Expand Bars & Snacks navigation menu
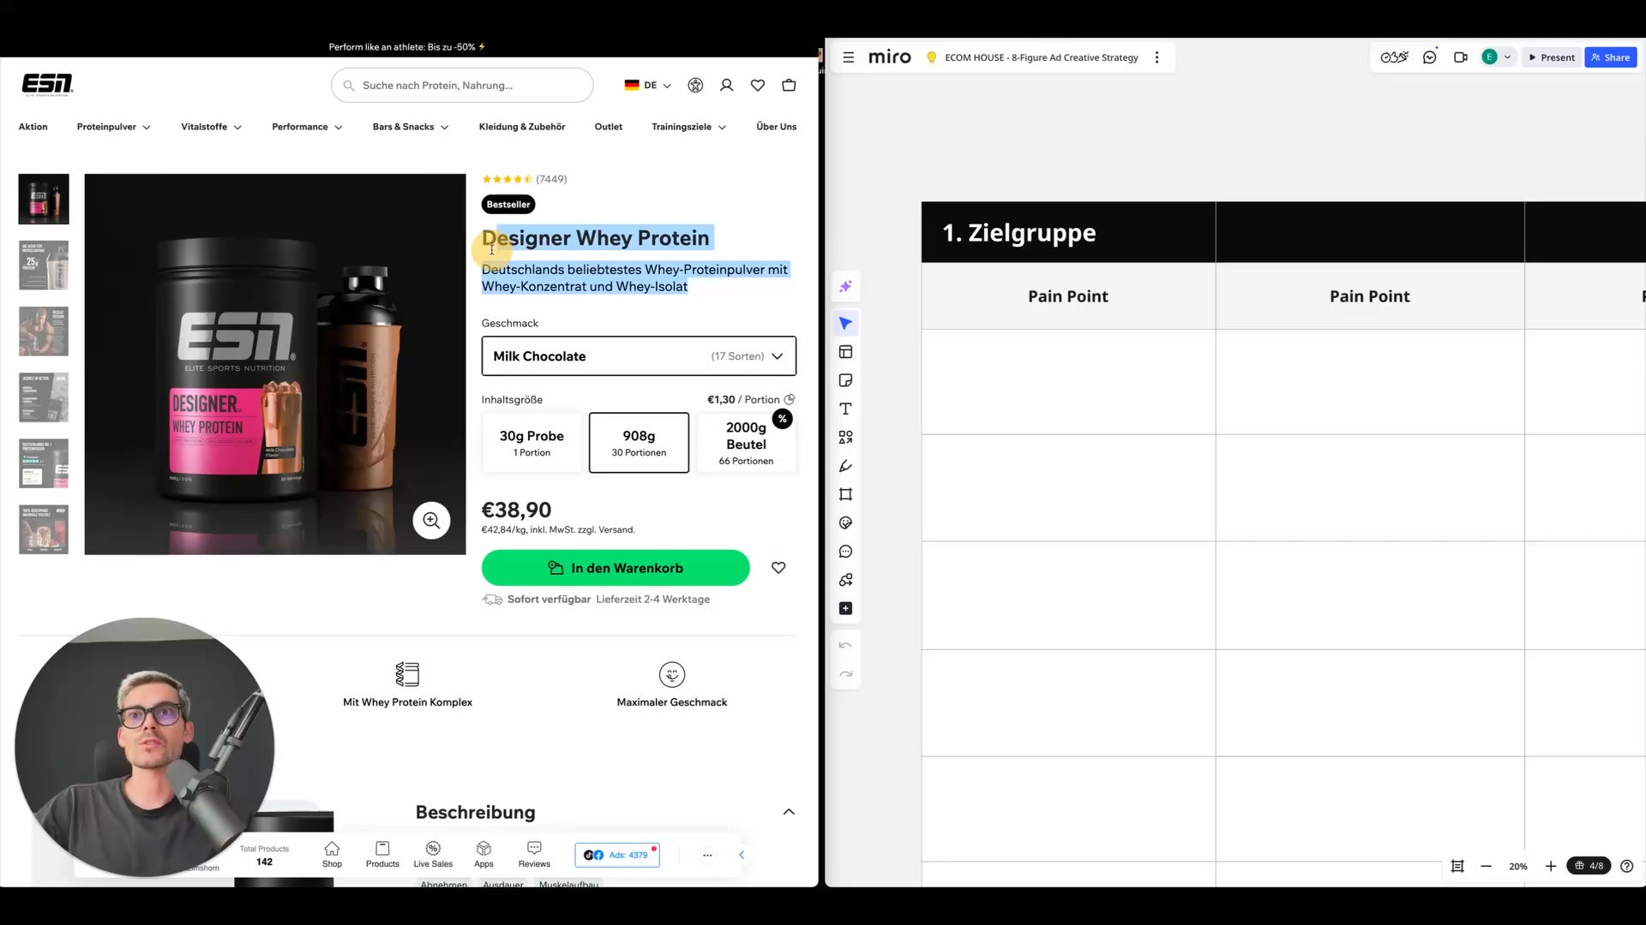The image size is (1646, 925). click(x=410, y=127)
